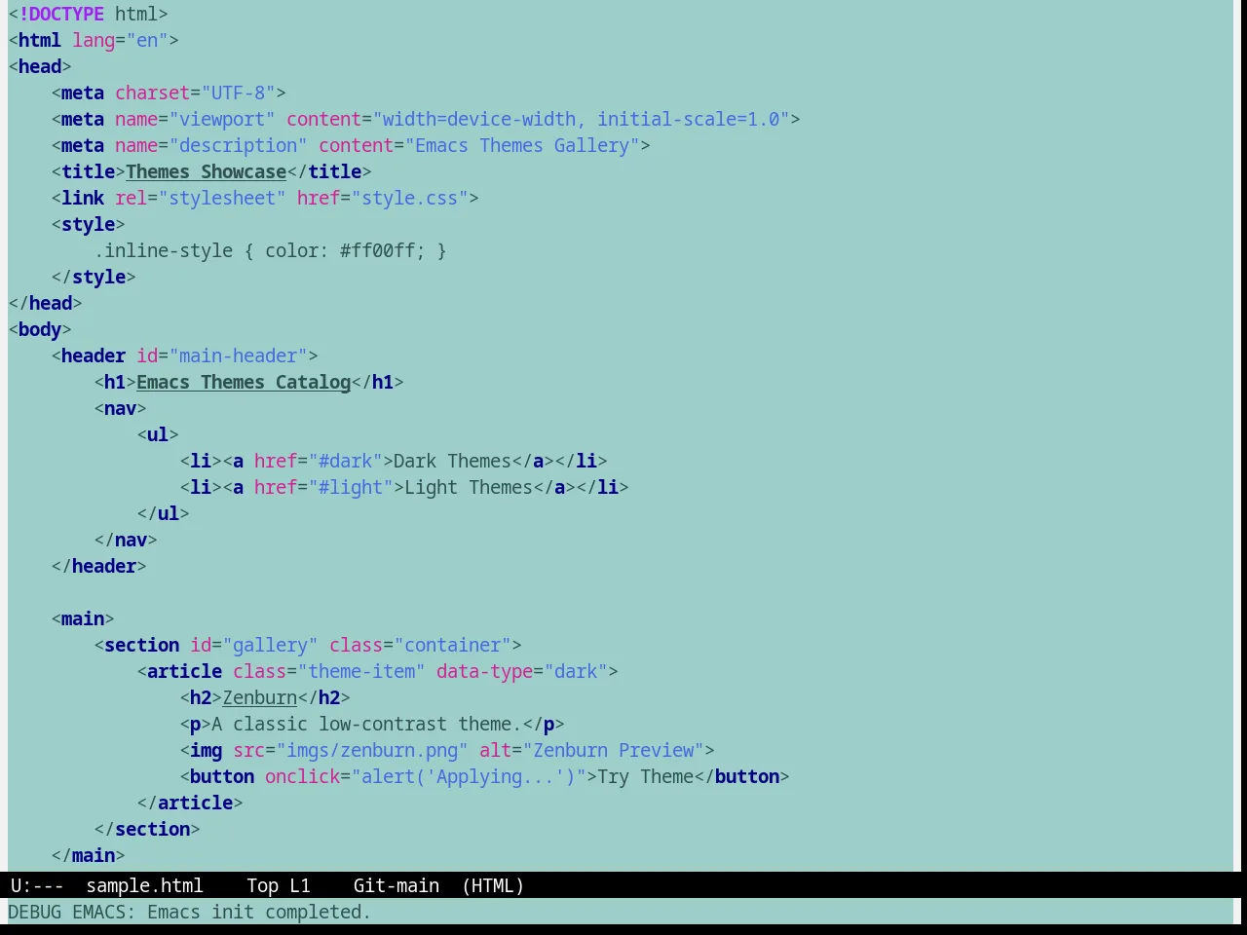Click the "imgs/zenburn.png" src value

click(x=372, y=750)
